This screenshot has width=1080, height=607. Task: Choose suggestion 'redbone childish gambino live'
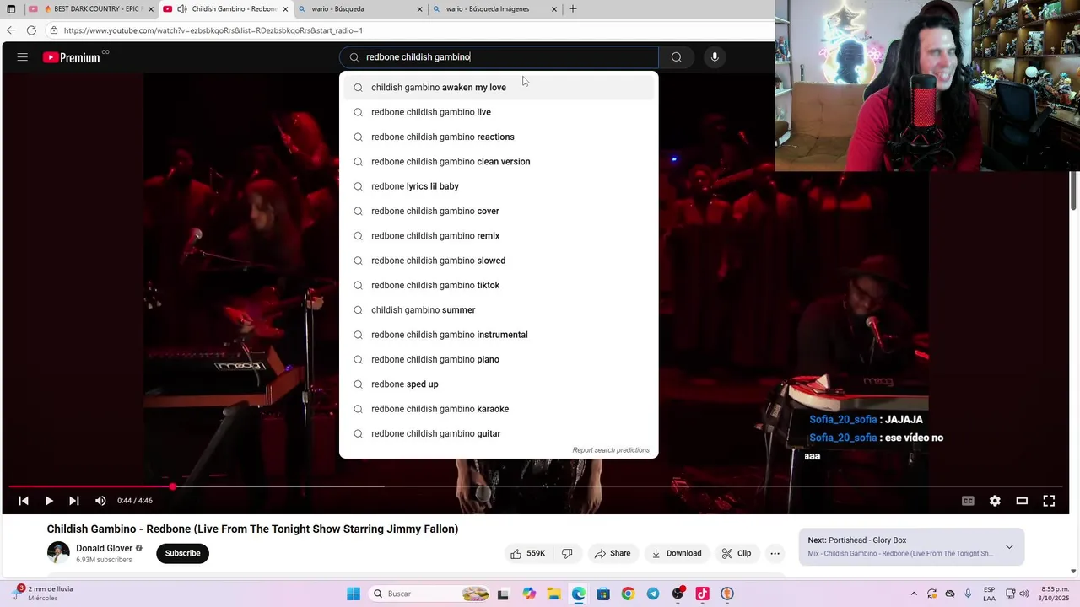click(x=498, y=112)
